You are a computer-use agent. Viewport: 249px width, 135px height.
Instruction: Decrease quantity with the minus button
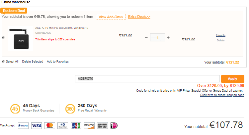click(x=146, y=38)
